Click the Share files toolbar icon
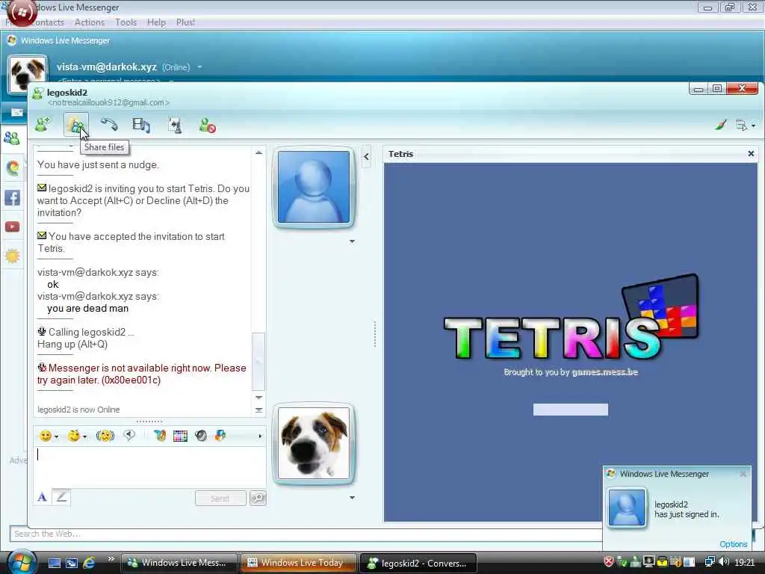Image resolution: width=765 pixels, height=574 pixels. 76,125
